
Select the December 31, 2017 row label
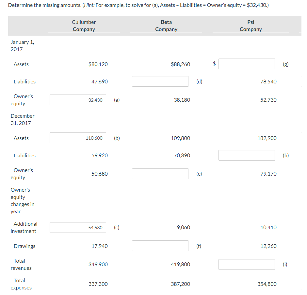click(x=23, y=119)
